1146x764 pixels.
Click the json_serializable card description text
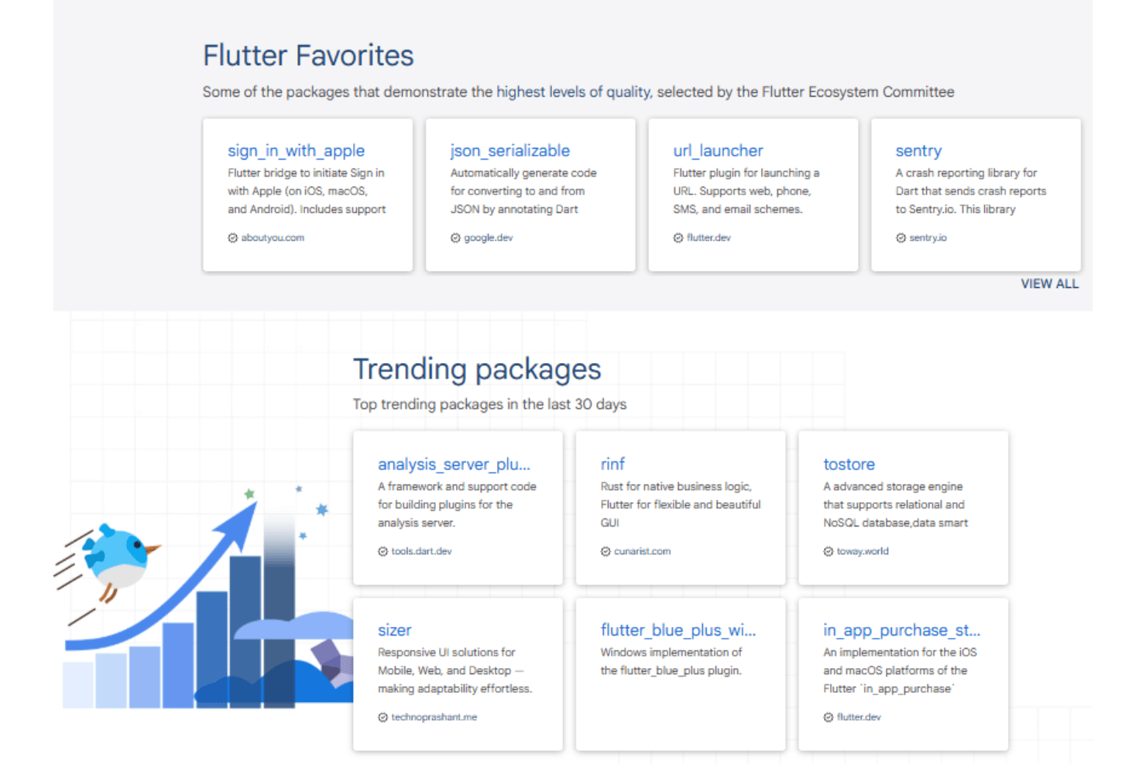523,191
